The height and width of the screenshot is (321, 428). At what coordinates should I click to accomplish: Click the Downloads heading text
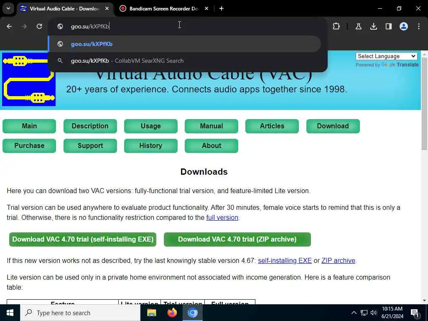(x=204, y=172)
